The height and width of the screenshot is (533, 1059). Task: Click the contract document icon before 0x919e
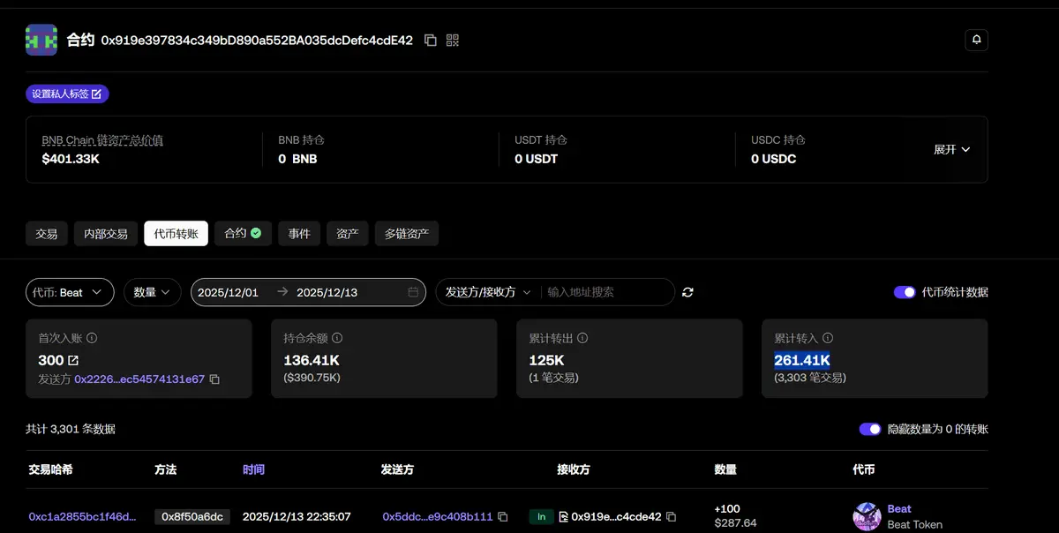pyautogui.click(x=563, y=516)
